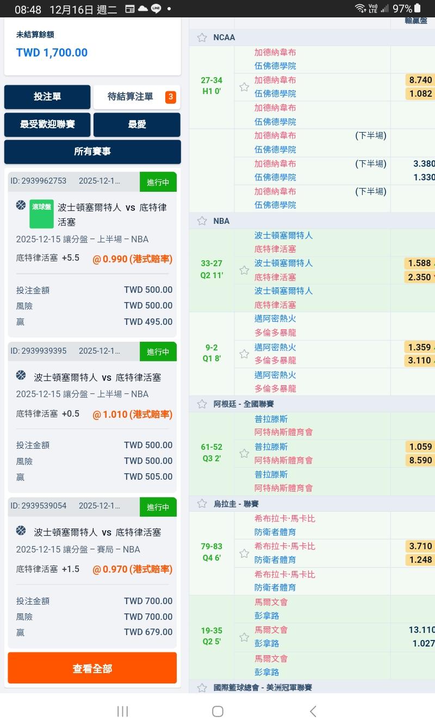Open 最受歡迎聯賽 section

point(47,124)
